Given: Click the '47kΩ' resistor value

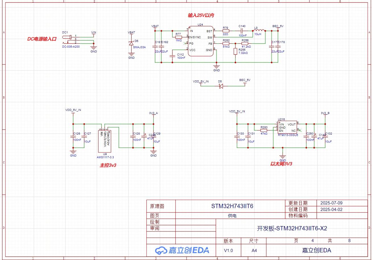Looking at the screenshot, I should pyautogui.click(x=264, y=133).
